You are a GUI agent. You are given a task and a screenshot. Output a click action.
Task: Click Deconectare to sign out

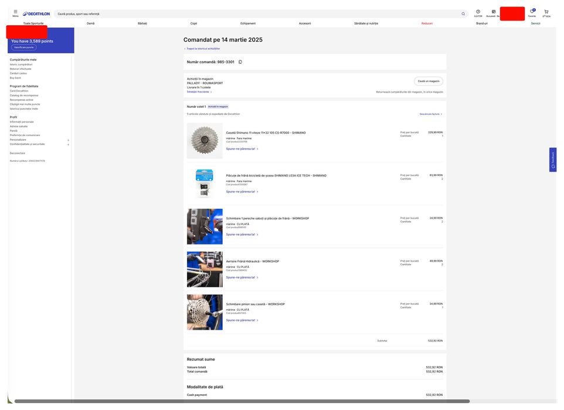[18, 153]
